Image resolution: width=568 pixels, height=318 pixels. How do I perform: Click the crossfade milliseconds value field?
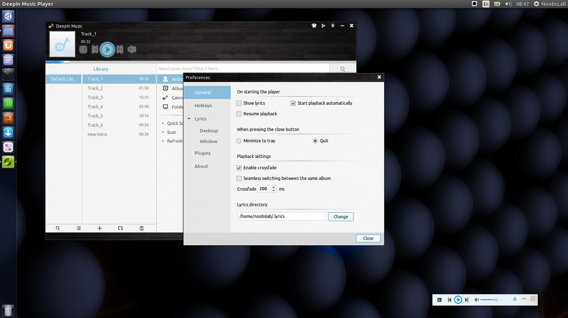pyautogui.click(x=264, y=189)
